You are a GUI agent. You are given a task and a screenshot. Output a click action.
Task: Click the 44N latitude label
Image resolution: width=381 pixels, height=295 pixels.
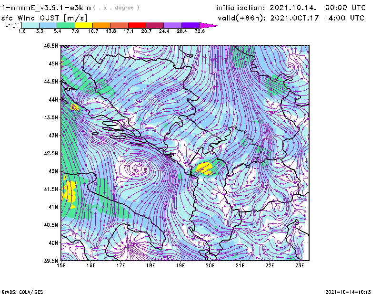pyautogui.click(x=54, y=99)
